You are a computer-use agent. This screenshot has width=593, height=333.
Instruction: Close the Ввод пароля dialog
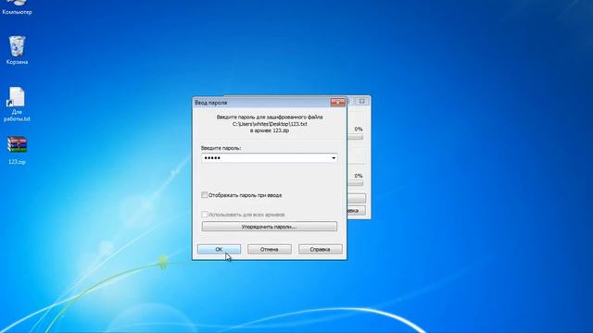[x=337, y=102]
